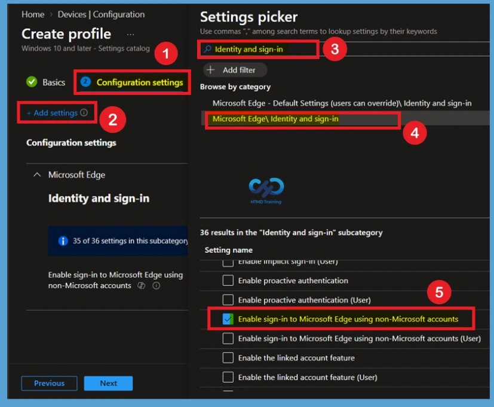
Task: Click the Next button
Action: click(x=108, y=383)
